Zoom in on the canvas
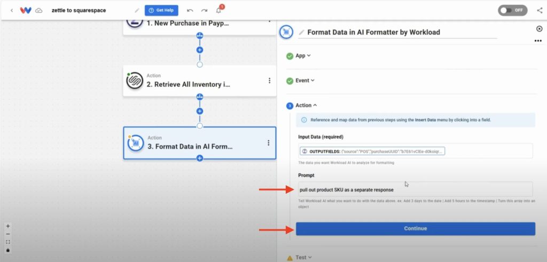The height and width of the screenshot is (262, 547). point(8,226)
